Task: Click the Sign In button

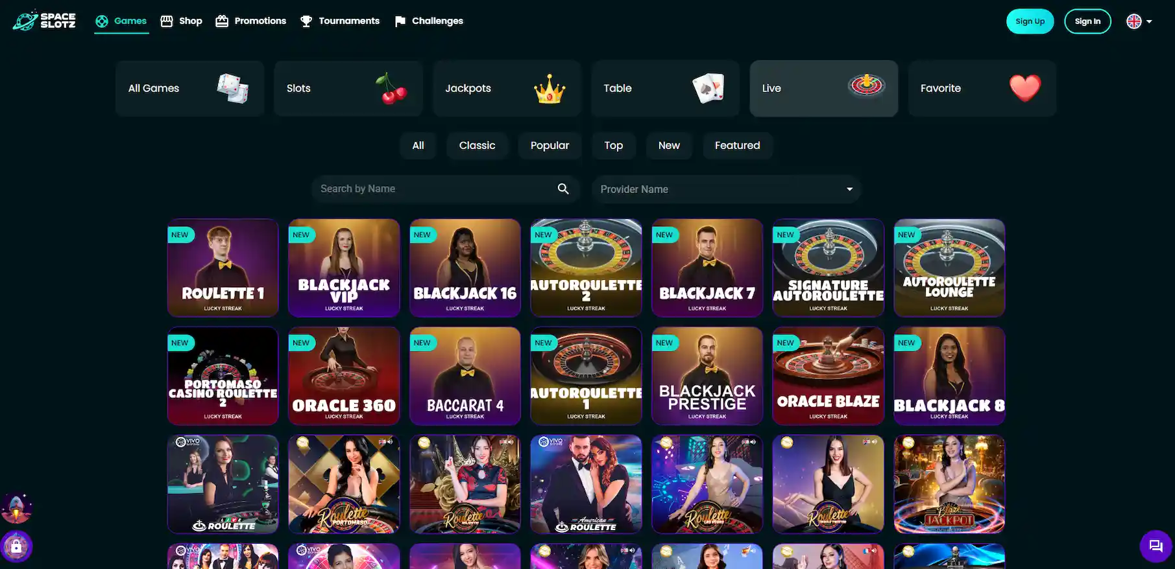Action: coord(1087,21)
